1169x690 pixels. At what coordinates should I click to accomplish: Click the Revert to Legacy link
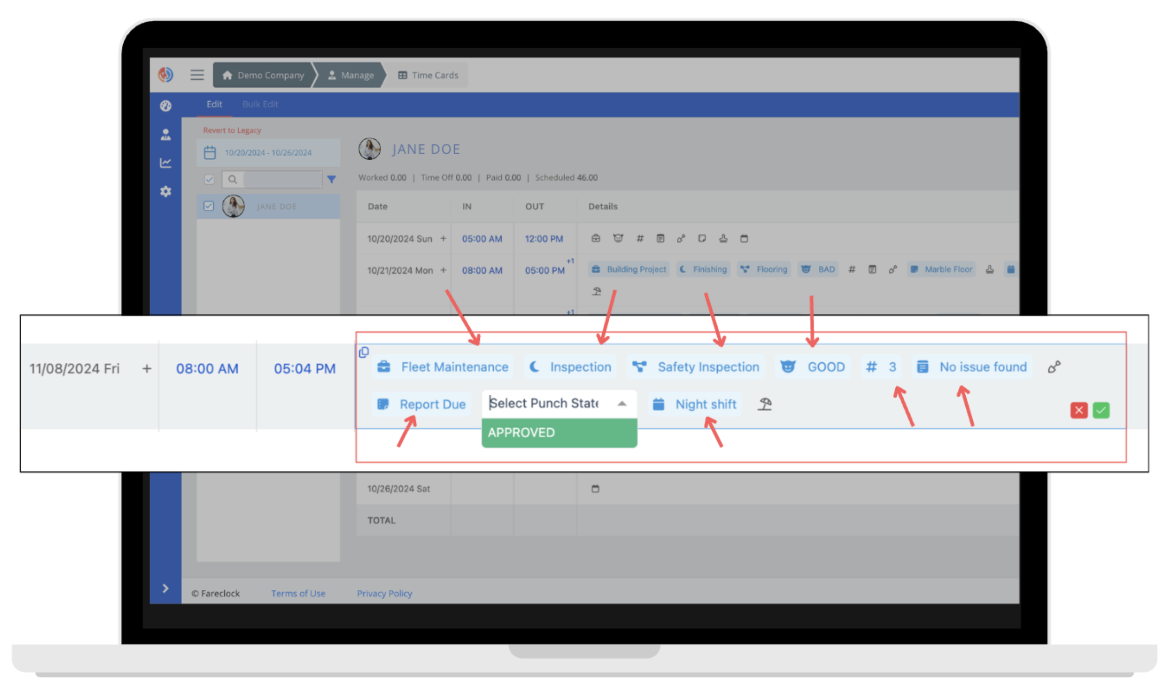[232, 130]
